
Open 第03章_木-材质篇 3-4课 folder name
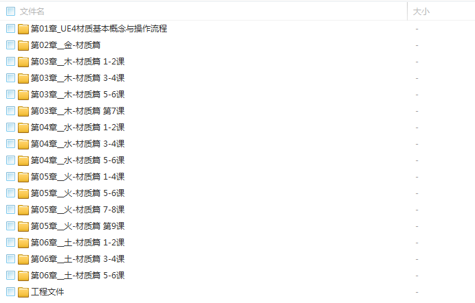pos(78,78)
